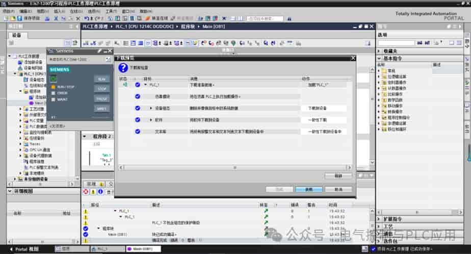Image resolution: width=471 pixels, height=254 pixels.
Task: Click the start simulation toolbar icon
Action: point(132,19)
